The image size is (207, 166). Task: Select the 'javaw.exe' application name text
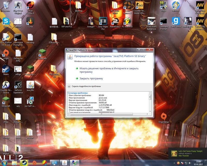103,98
